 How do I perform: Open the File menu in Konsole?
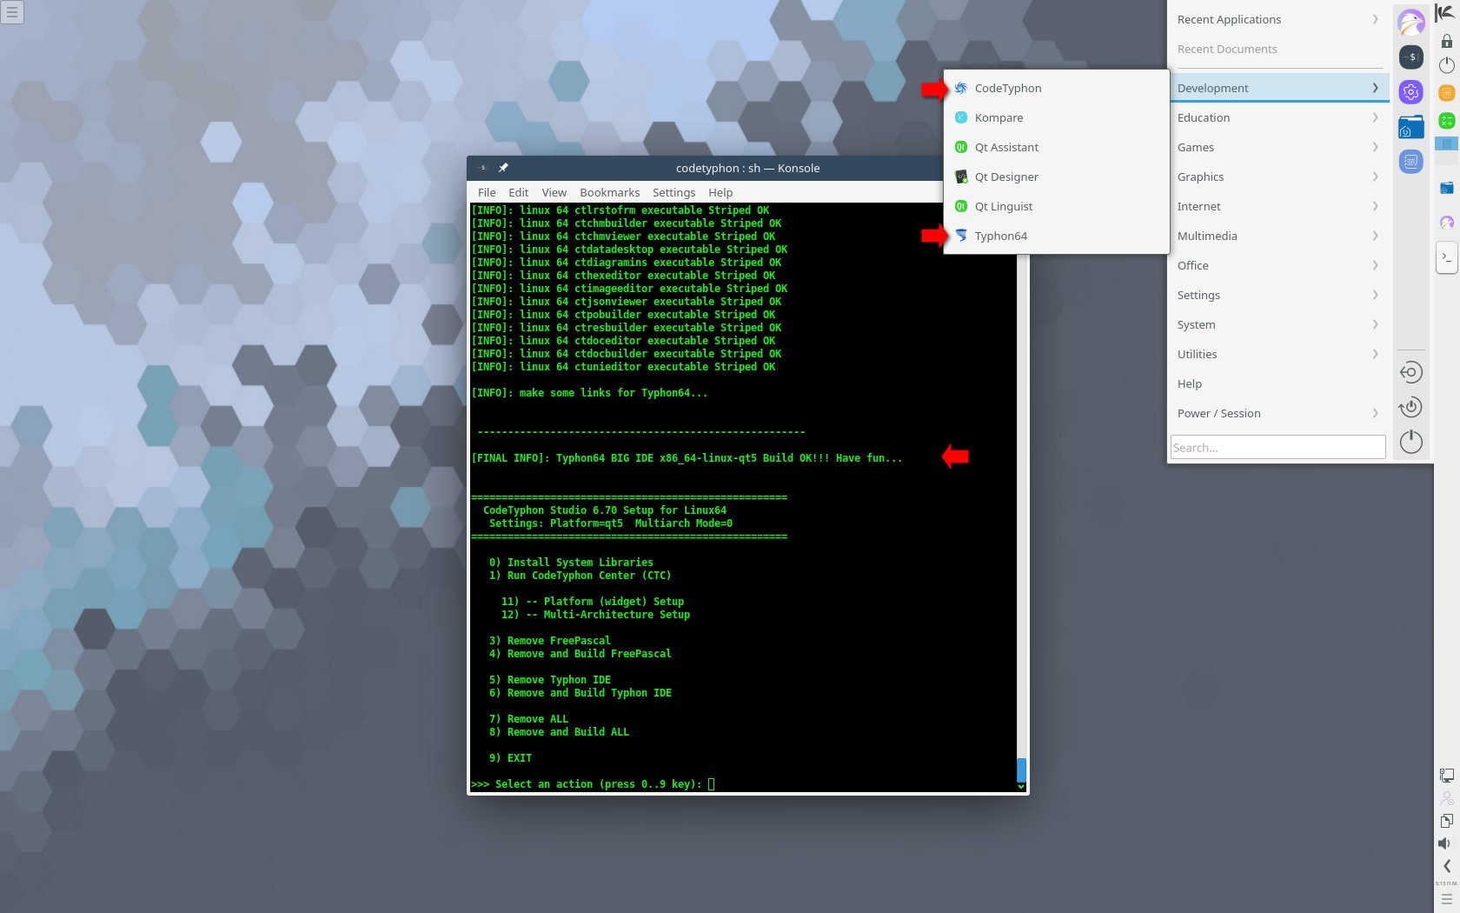coord(487,192)
